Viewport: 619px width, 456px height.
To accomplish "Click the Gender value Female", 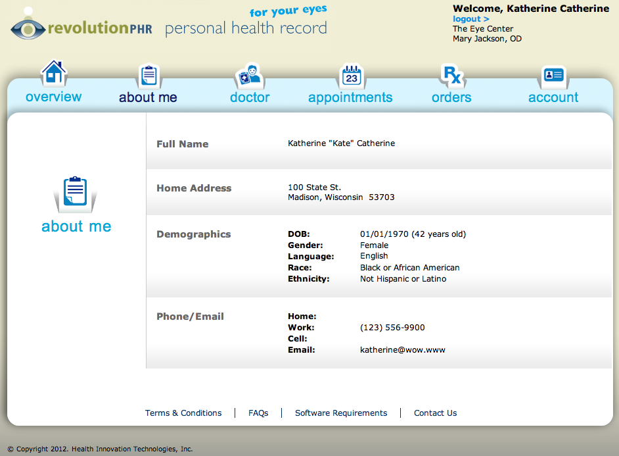I will (374, 245).
